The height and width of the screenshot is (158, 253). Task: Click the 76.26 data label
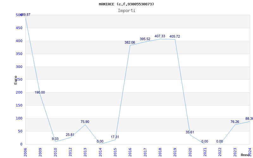tap(235, 122)
